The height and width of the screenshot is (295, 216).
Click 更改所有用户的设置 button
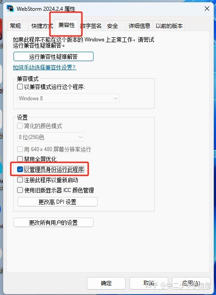click(x=54, y=223)
